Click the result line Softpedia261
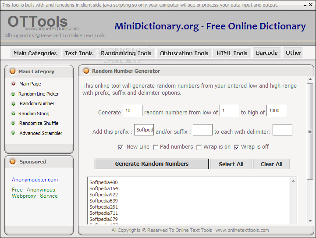Screen dimensions: 316x238 coord(103,207)
